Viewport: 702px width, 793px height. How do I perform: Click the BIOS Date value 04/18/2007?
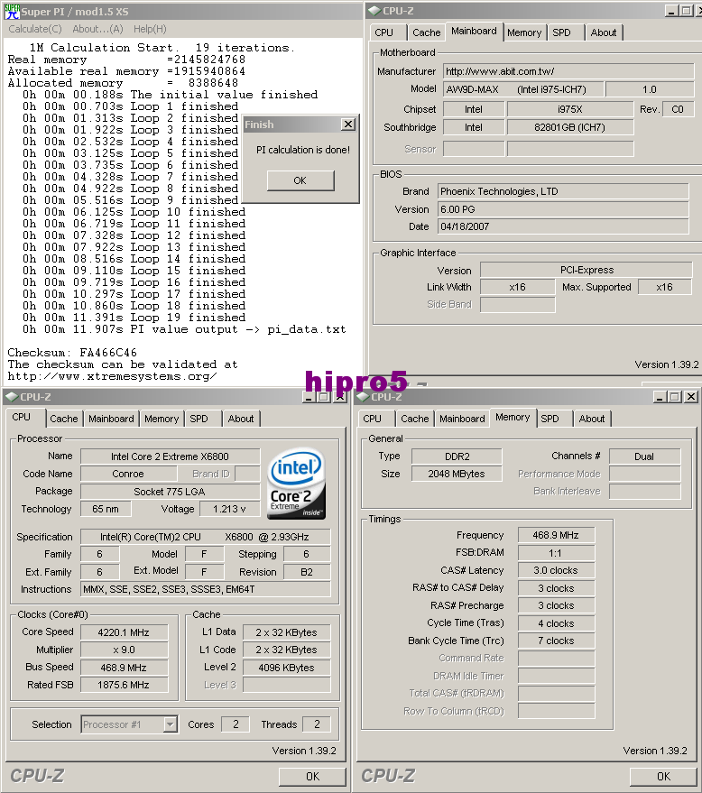pyautogui.click(x=563, y=226)
